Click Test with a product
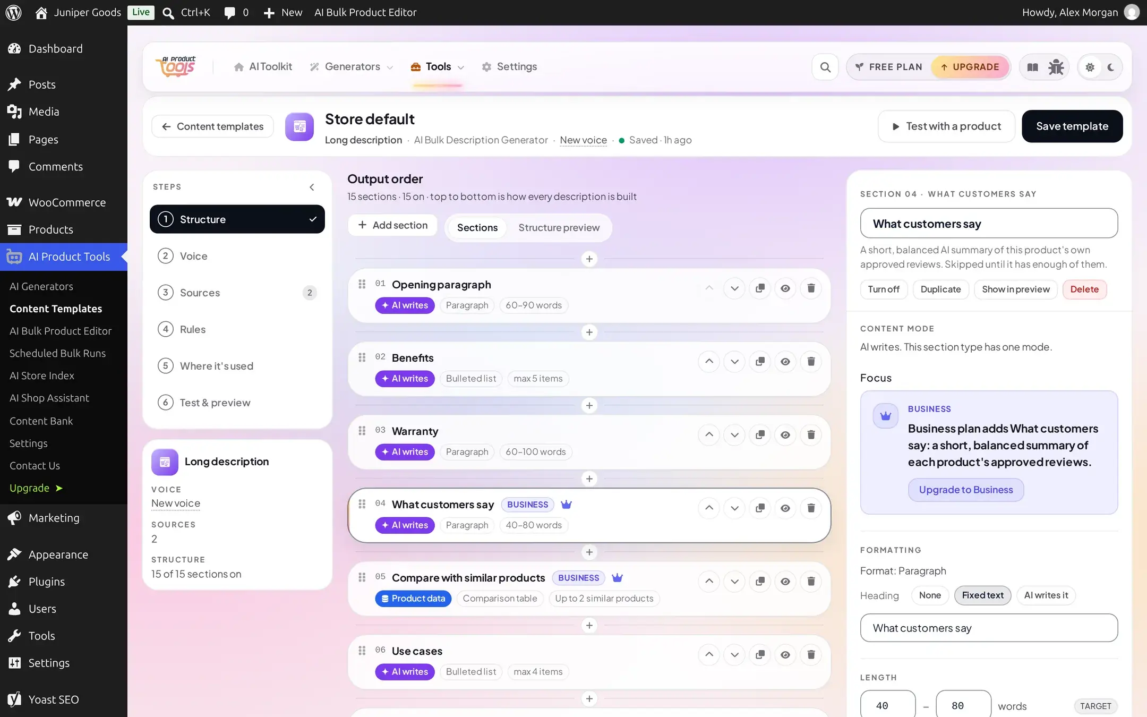 (x=946, y=126)
